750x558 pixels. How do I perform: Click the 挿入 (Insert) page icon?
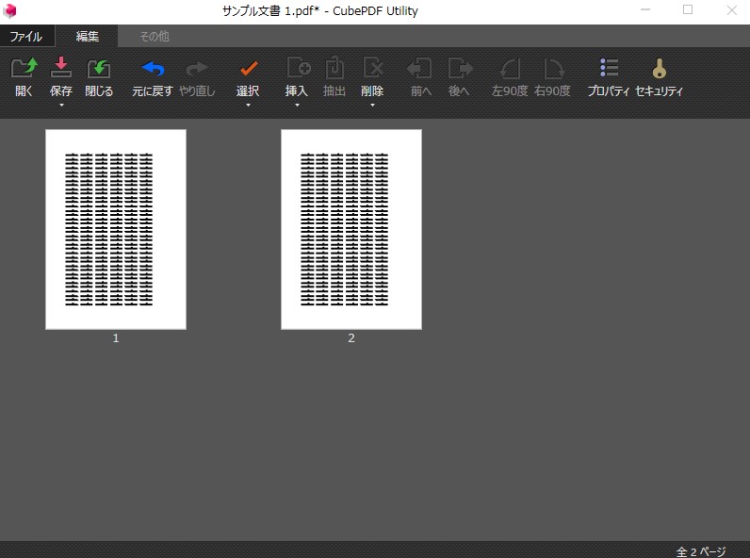click(x=298, y=69)
